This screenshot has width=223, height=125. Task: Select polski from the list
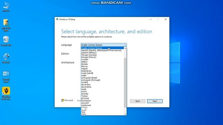coord(102,75)
